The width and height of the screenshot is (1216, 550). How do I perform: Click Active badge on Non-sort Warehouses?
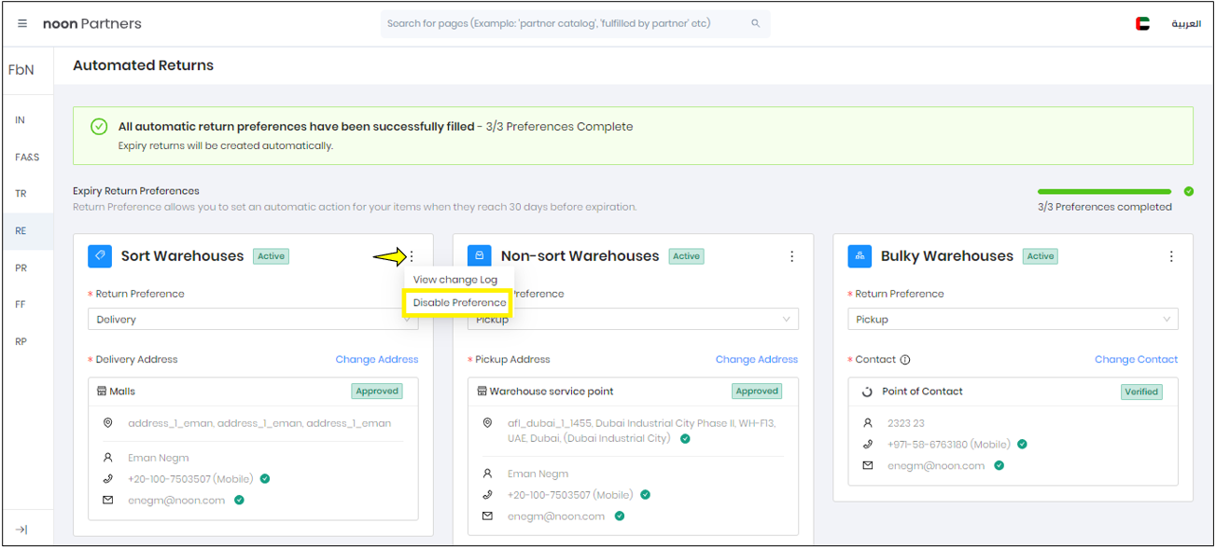686,256
